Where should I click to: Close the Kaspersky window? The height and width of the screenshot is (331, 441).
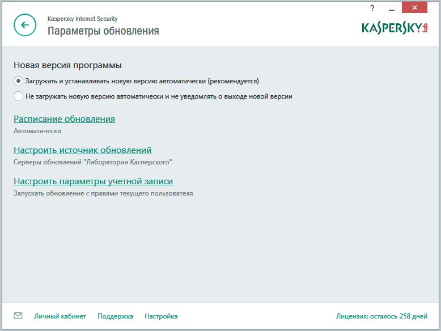[414, 7]
